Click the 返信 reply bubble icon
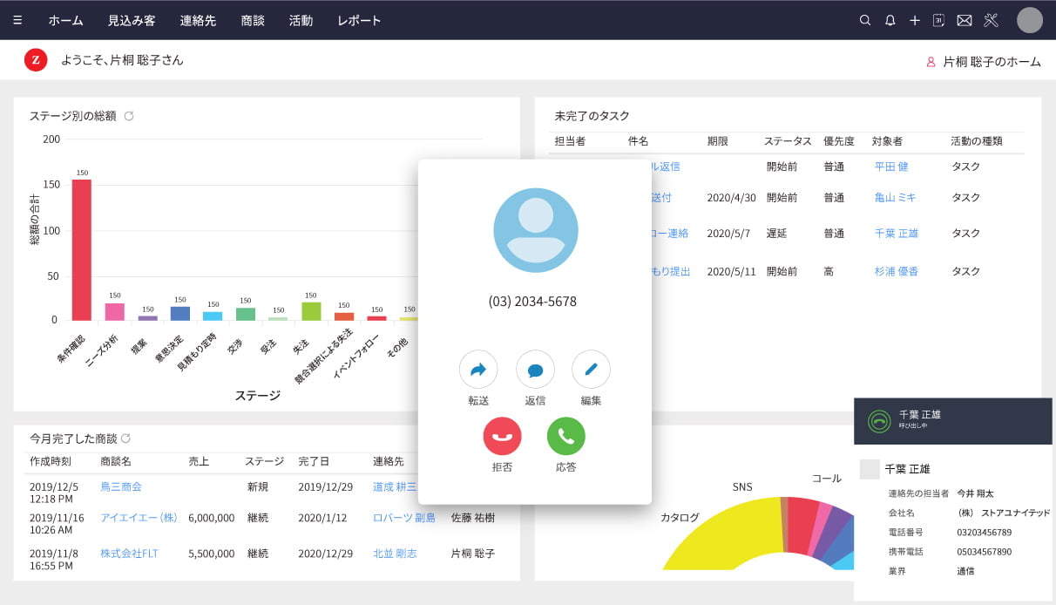The height and width of the screenshot is (605, 1056). click(535, 370)
